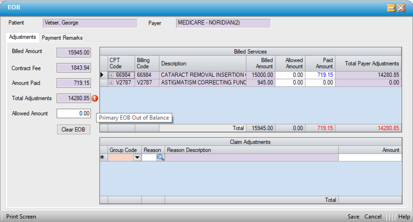Image resolution: width=413 pixels, height=222 pixels.
Task: Expand the 66984 service row
Action: pos(111,75)
